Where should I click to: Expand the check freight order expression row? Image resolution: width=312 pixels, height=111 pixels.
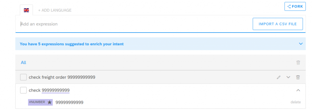[288, 77]
